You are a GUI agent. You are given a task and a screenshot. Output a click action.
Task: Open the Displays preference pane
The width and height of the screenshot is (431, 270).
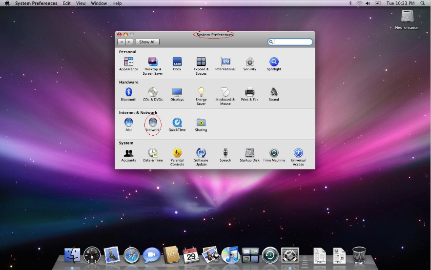(x=177, y=94)
